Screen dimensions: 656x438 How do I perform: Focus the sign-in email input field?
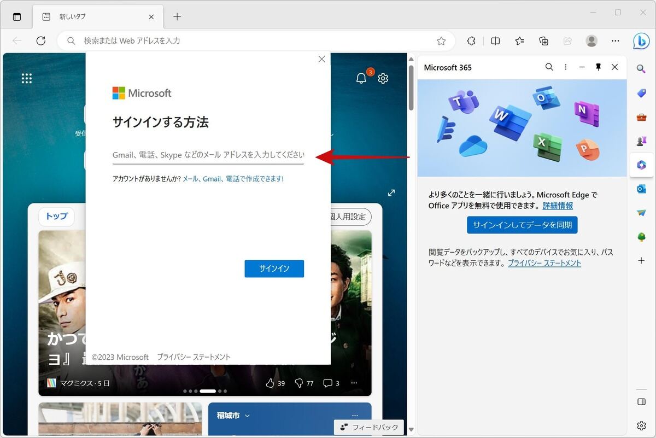(208, 155)
